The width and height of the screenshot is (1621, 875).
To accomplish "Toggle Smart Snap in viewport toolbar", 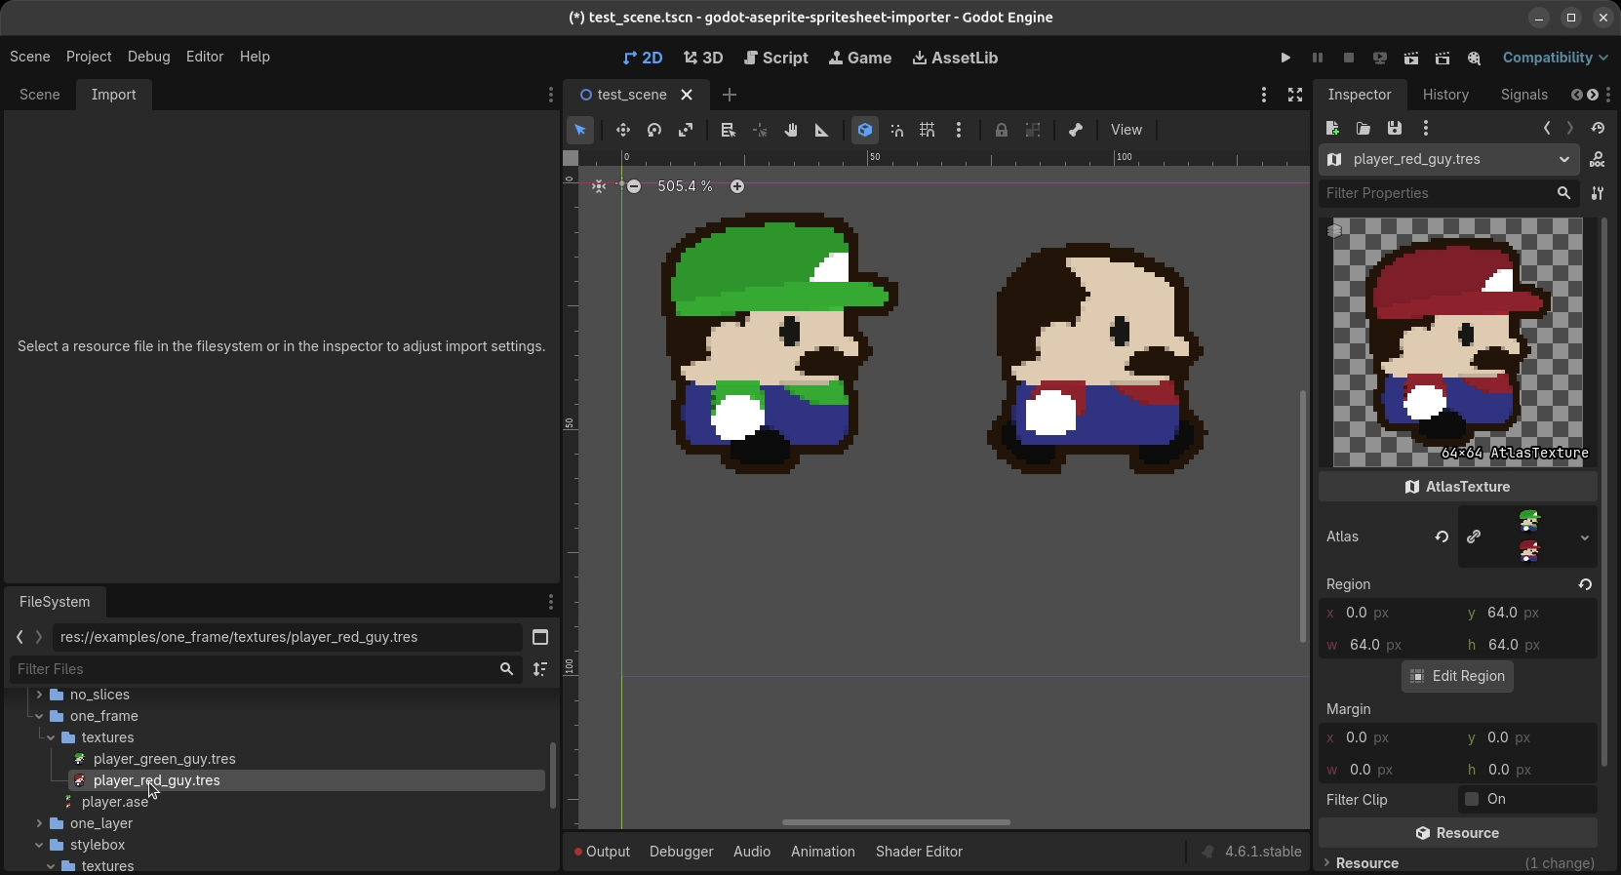I will (x=896, y=130).
